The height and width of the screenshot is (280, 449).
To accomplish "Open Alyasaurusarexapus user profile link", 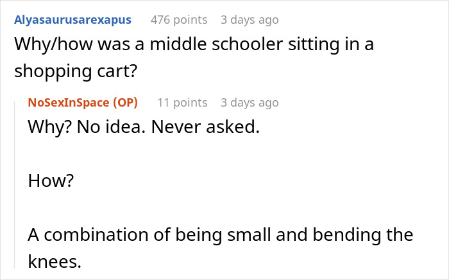I will coord(72,20).
